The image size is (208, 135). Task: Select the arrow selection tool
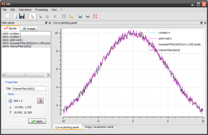(x=32, y=16)
